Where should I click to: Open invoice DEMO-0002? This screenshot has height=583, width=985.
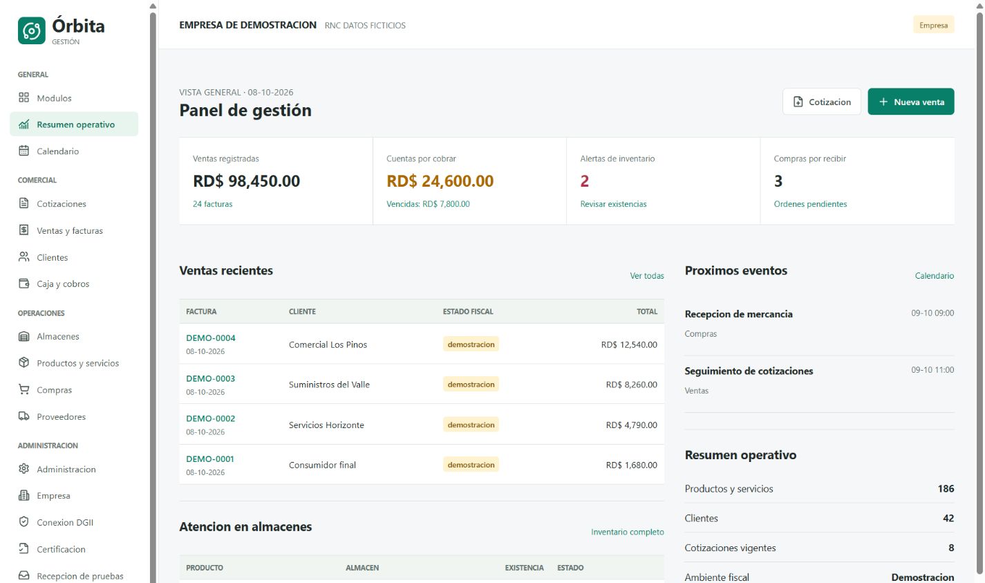tap(211, 418)
